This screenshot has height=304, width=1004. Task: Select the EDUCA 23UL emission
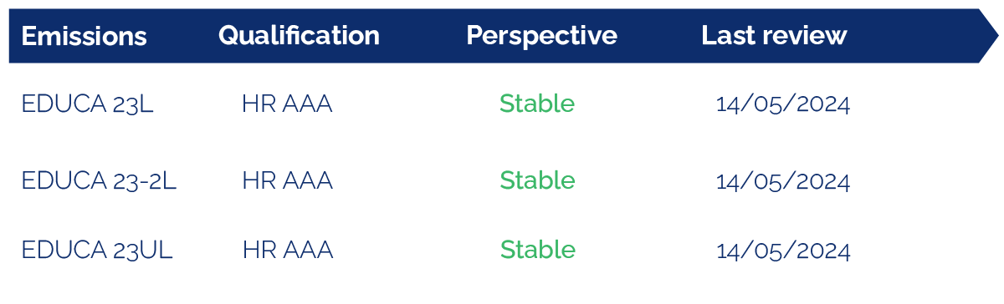(x=97, y=250)
